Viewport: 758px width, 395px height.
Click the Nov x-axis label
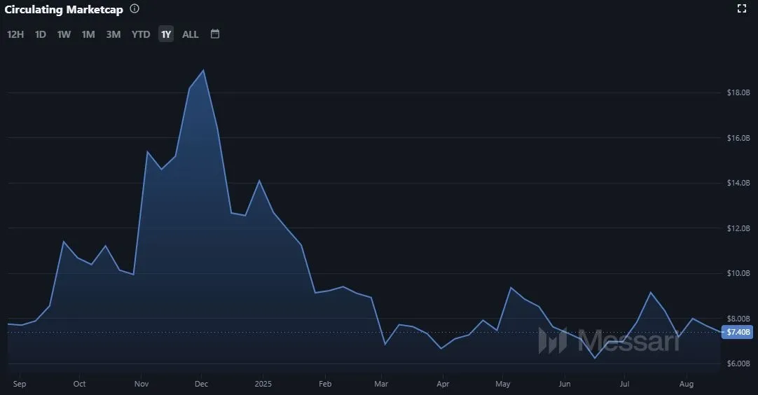[141, 384]
